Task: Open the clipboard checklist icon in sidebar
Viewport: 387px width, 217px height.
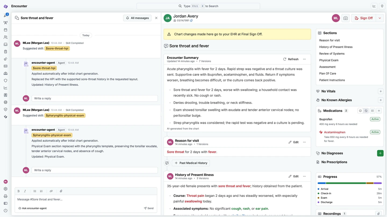Action: pos(5,52)
